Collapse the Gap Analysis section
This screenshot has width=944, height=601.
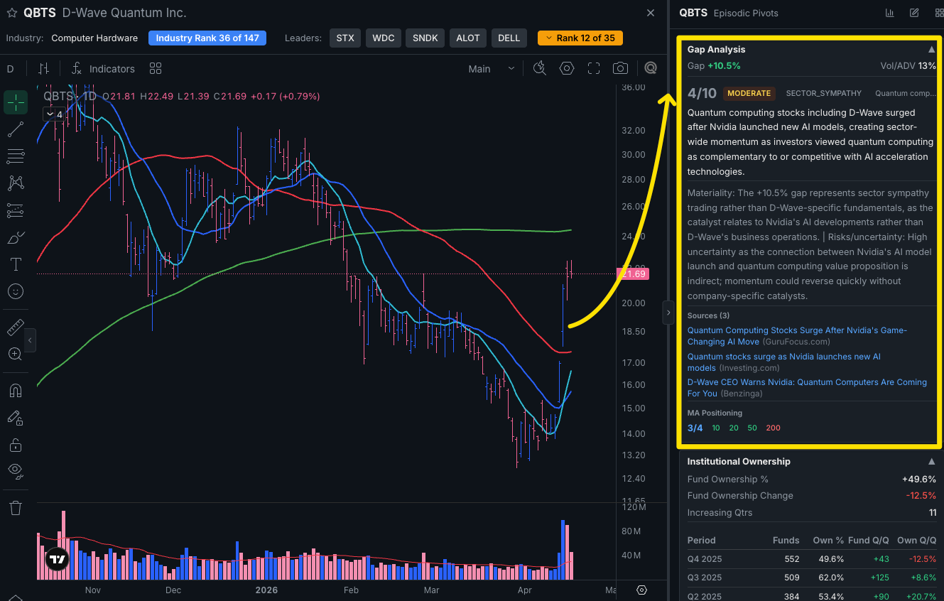[931, 50]
